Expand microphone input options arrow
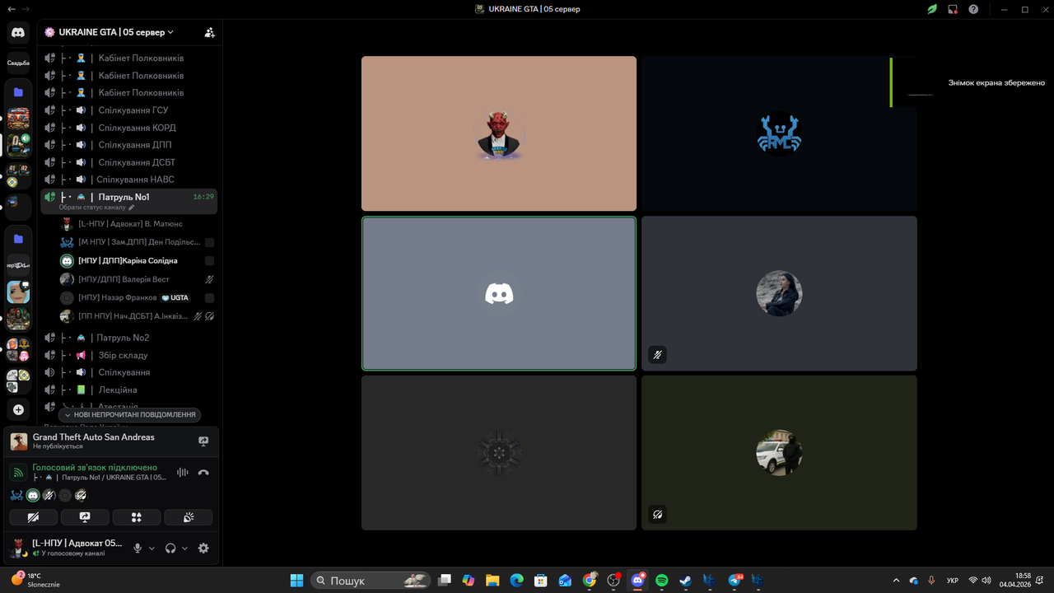This screenshot has height=593, width=1054. tap(152, 548)
